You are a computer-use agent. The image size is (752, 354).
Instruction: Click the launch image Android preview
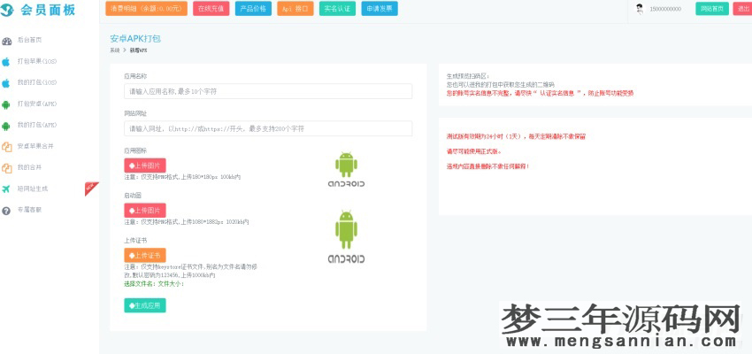[x=346, y=236]
